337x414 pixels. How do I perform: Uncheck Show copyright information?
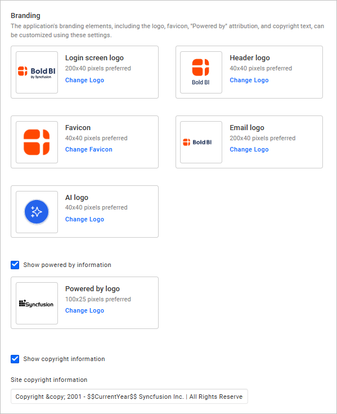(x=15, y=359)
